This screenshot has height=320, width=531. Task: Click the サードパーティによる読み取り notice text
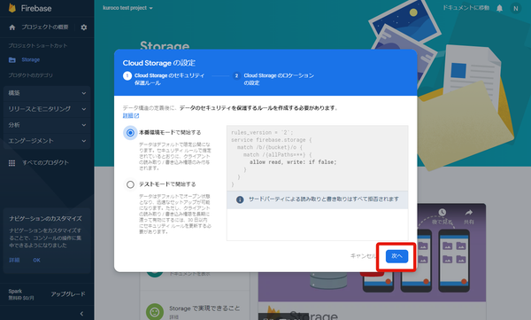(x=324, y=199)
